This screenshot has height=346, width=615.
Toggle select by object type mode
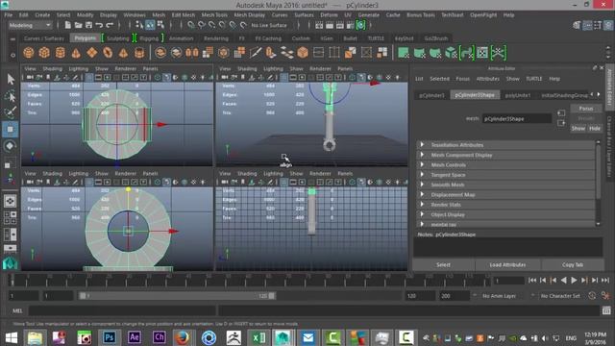(150, 25)
